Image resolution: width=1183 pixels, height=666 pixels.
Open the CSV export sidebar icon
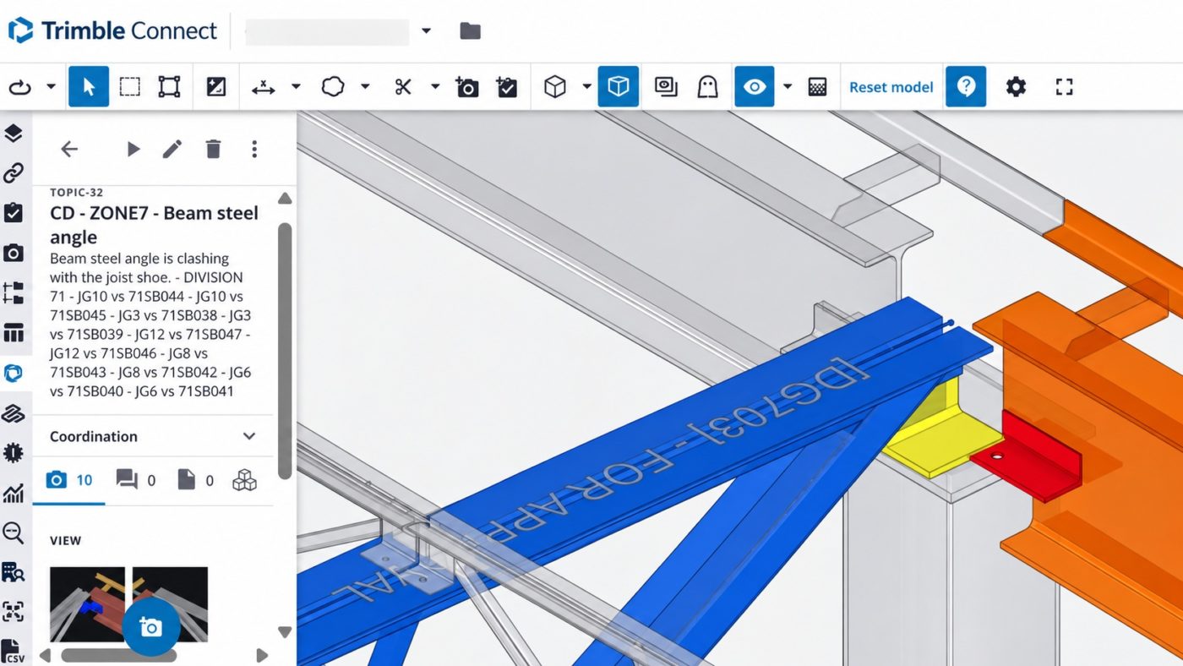pos(13,651)
